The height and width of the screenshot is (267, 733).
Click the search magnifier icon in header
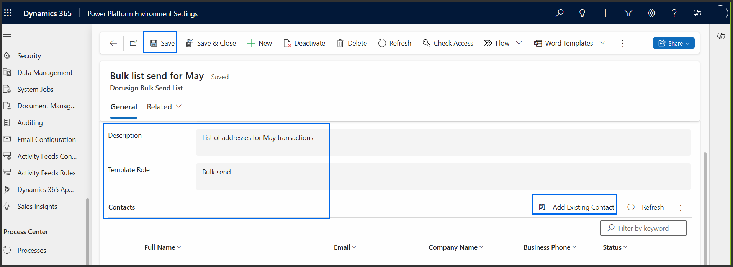point(560,13)
